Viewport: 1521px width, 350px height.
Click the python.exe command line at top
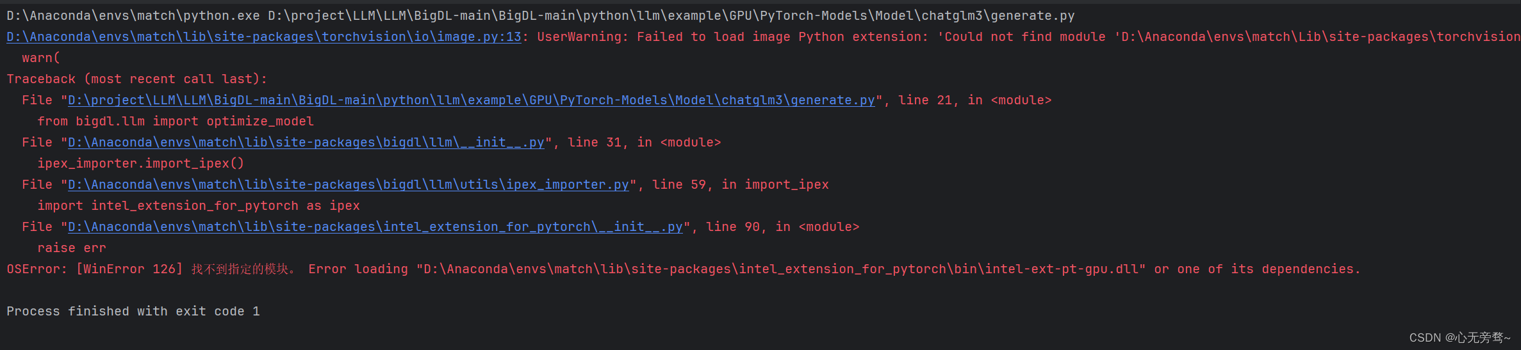(x=540, y=15)
